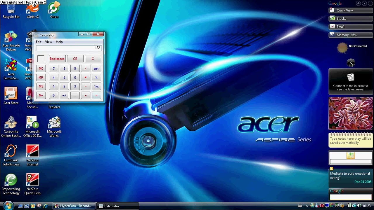The width and height of the screenshot is (374, 210).
Task: Click the MR memory recall button
Action: pyautogui.click(x=41, y=78)
